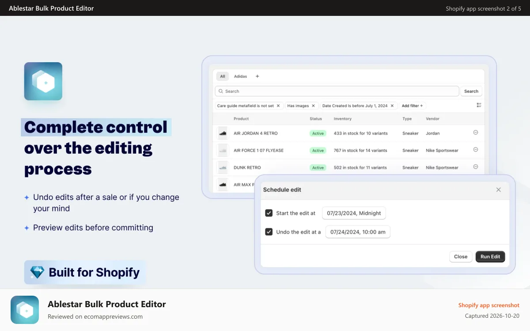Click the Close button in the Schedule edit dialog
The image size is (530, 331).
pyautogui.click(x=461, y=256)
